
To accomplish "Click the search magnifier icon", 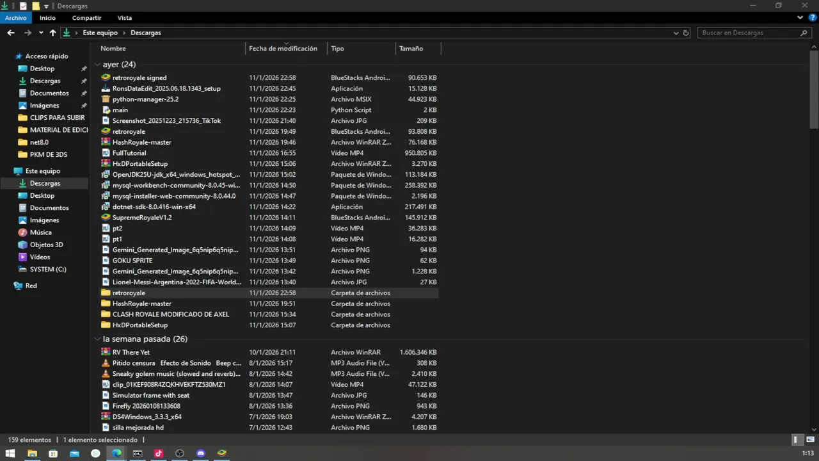I will pyautogui.click(x=804, y=33).
